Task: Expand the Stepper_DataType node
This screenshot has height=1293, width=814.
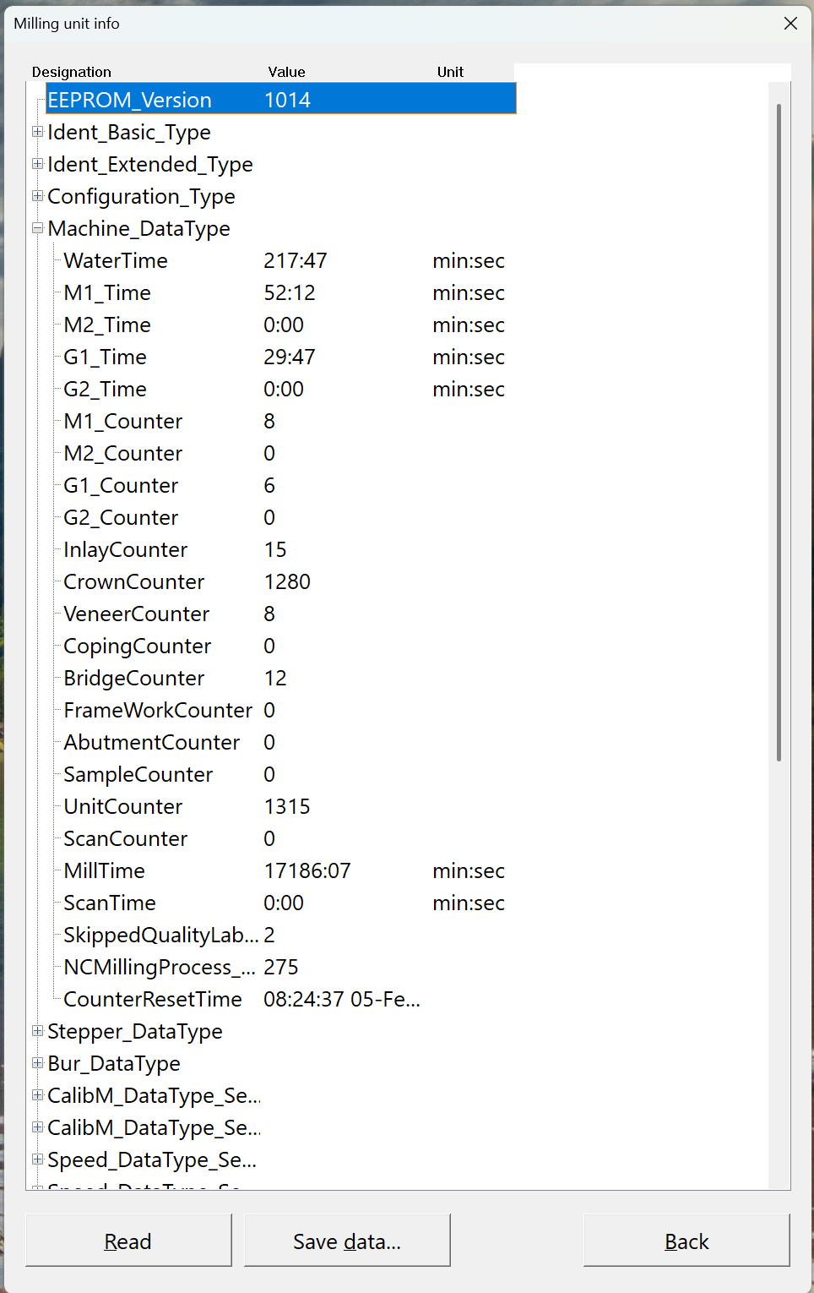Action: [x=37, y=1030]
